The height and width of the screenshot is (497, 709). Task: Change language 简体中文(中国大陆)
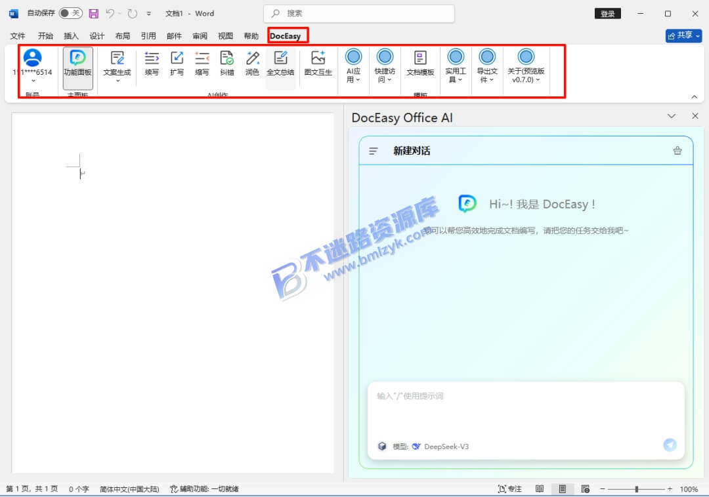129,489
